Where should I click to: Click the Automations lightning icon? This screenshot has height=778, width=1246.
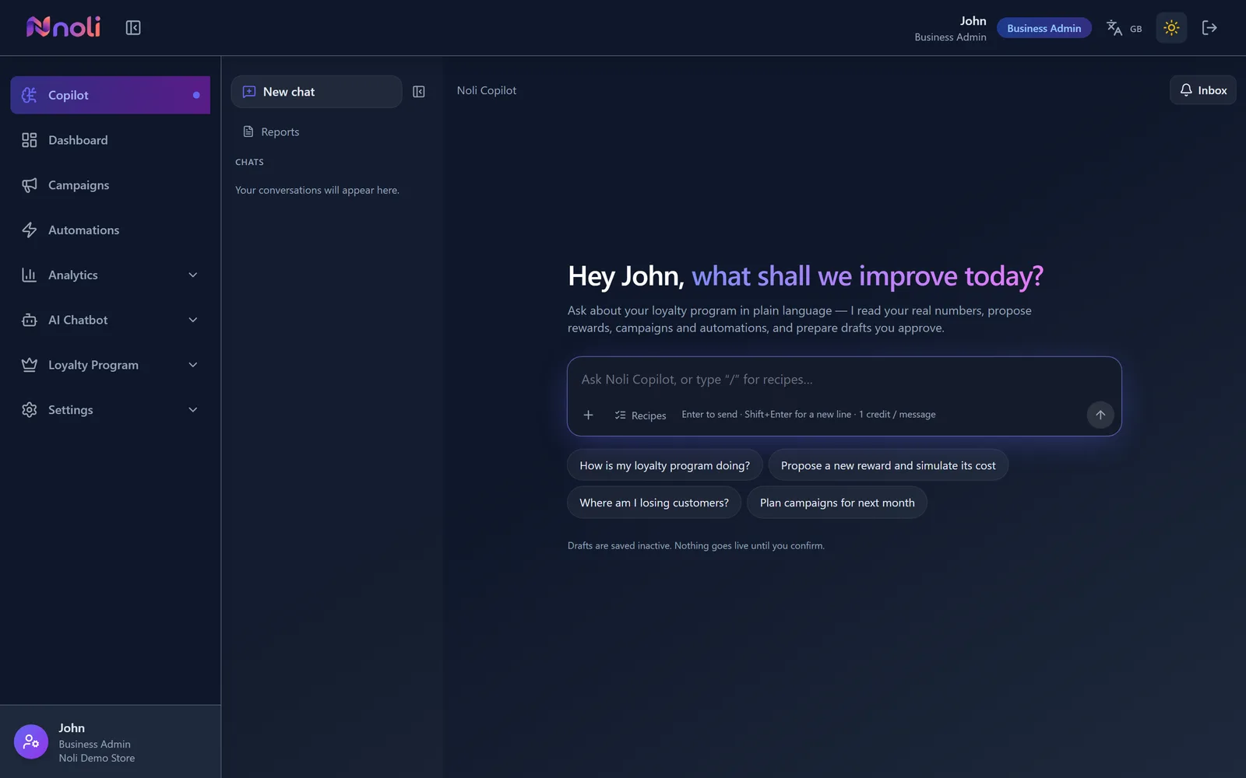[30, 230]
